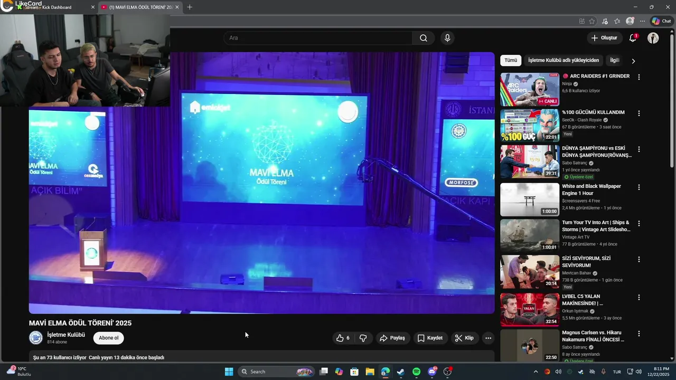Open Spotify from taskbar
This screenshot has width=676, height=380.
(416, 372)
